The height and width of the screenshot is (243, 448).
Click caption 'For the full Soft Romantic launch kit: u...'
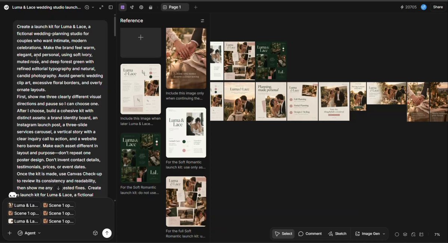[x=186, y=234]
